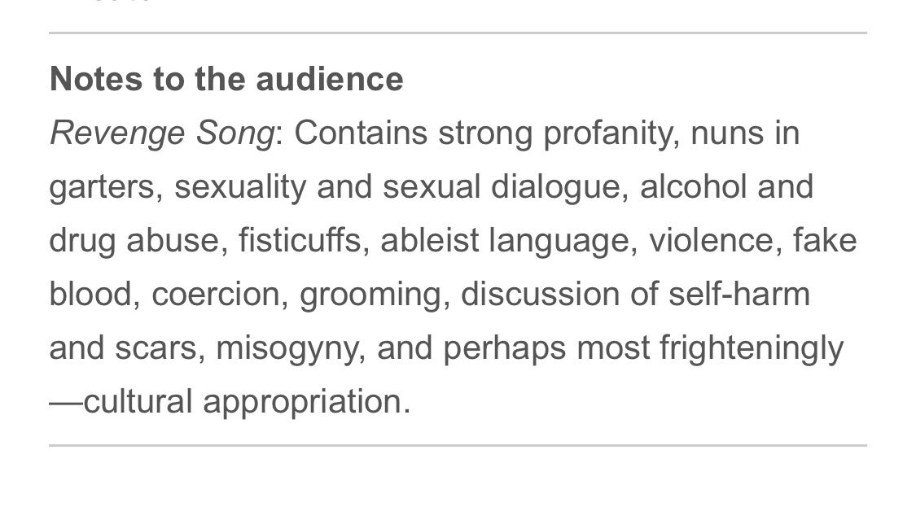Image resolution: width=916 pixels, height=520 pixels.
Task: Click the word "alcohol"
Action: pos(693,186)
